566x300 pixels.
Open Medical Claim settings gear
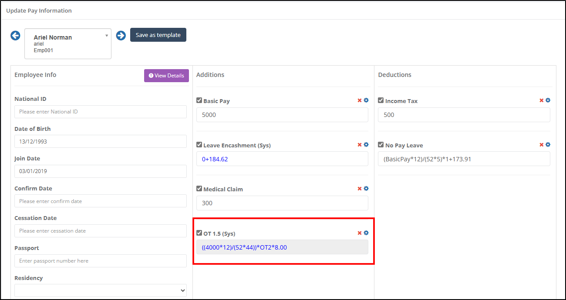[366, 189]
